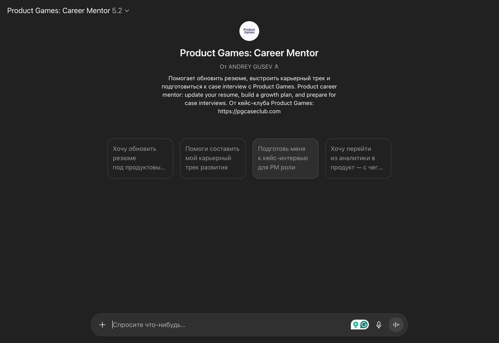Image resolution: width=499 pixels, height=343 pixels.
Task: Pick the 'Подготовь меня к кейс-интервью' card
Action: (x=286, y=158)
